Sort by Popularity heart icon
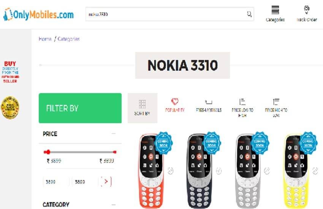Screen dimensions: 323x209 coord(175,101)
